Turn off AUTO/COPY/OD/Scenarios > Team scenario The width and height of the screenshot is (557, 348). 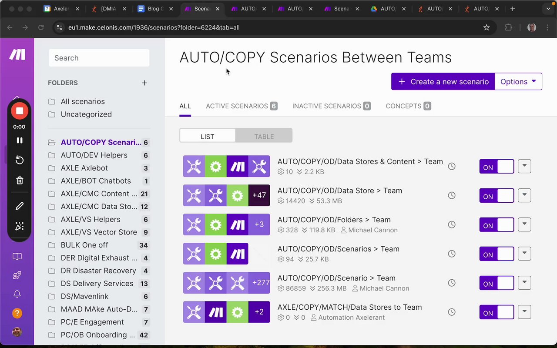(497, 254)
